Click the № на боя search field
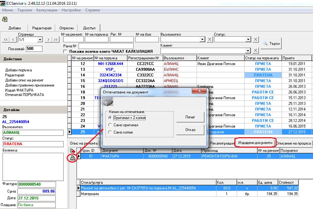 [x=147, y=40]
